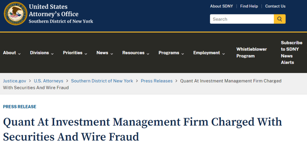The width and height of the screenshot is (307, 149).
Task: Click the Department of Justice seal logo
Action: click(x=15, y=14)
